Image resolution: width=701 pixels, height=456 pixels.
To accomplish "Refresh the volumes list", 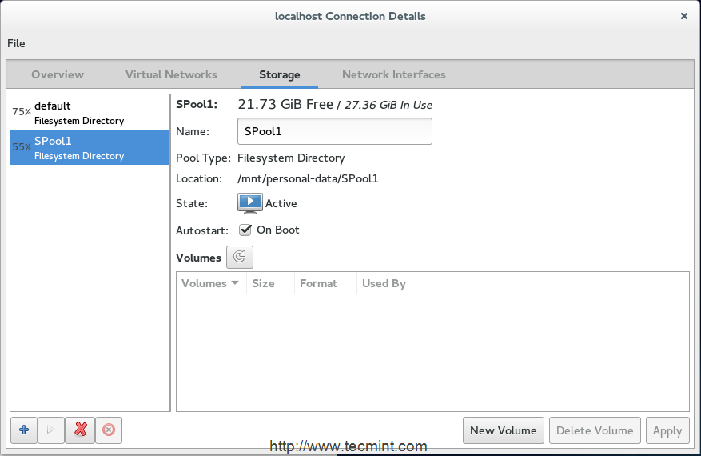I will click(240, 258).
